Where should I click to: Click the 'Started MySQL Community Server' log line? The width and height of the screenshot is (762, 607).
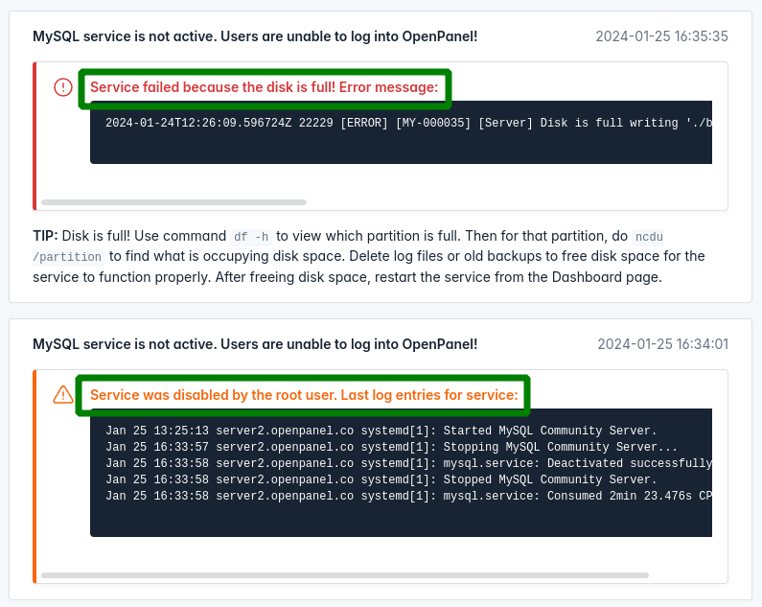pyautogui.click(x=381, y=431)
